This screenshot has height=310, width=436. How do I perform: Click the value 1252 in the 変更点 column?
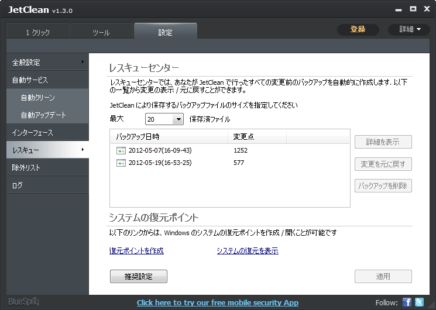241,150
